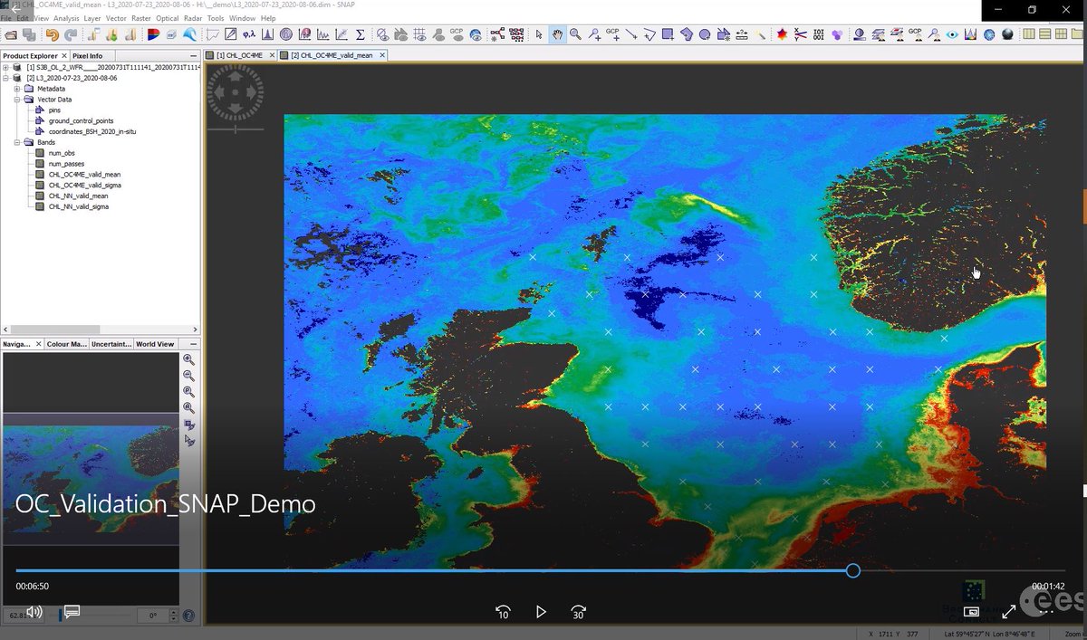Toggle video captions icon
Screen dimensions: 1087x640
(72, 611)
